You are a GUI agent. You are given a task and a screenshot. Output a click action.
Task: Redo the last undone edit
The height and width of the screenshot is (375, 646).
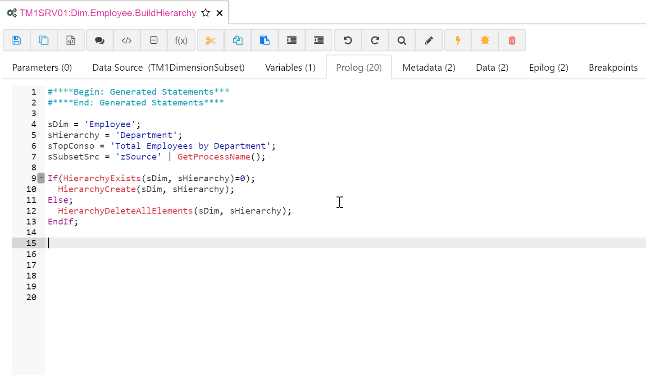375,41
